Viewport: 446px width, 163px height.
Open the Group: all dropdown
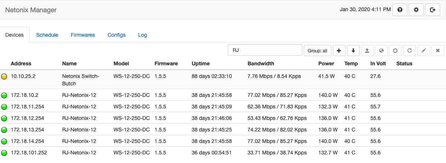tap(318, 50)
